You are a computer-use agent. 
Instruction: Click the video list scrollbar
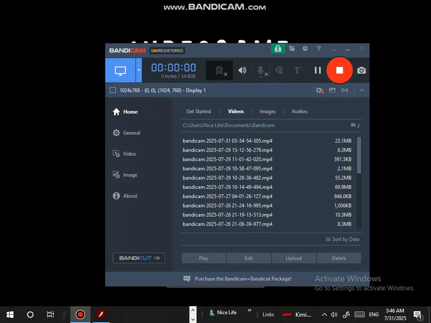359,156
